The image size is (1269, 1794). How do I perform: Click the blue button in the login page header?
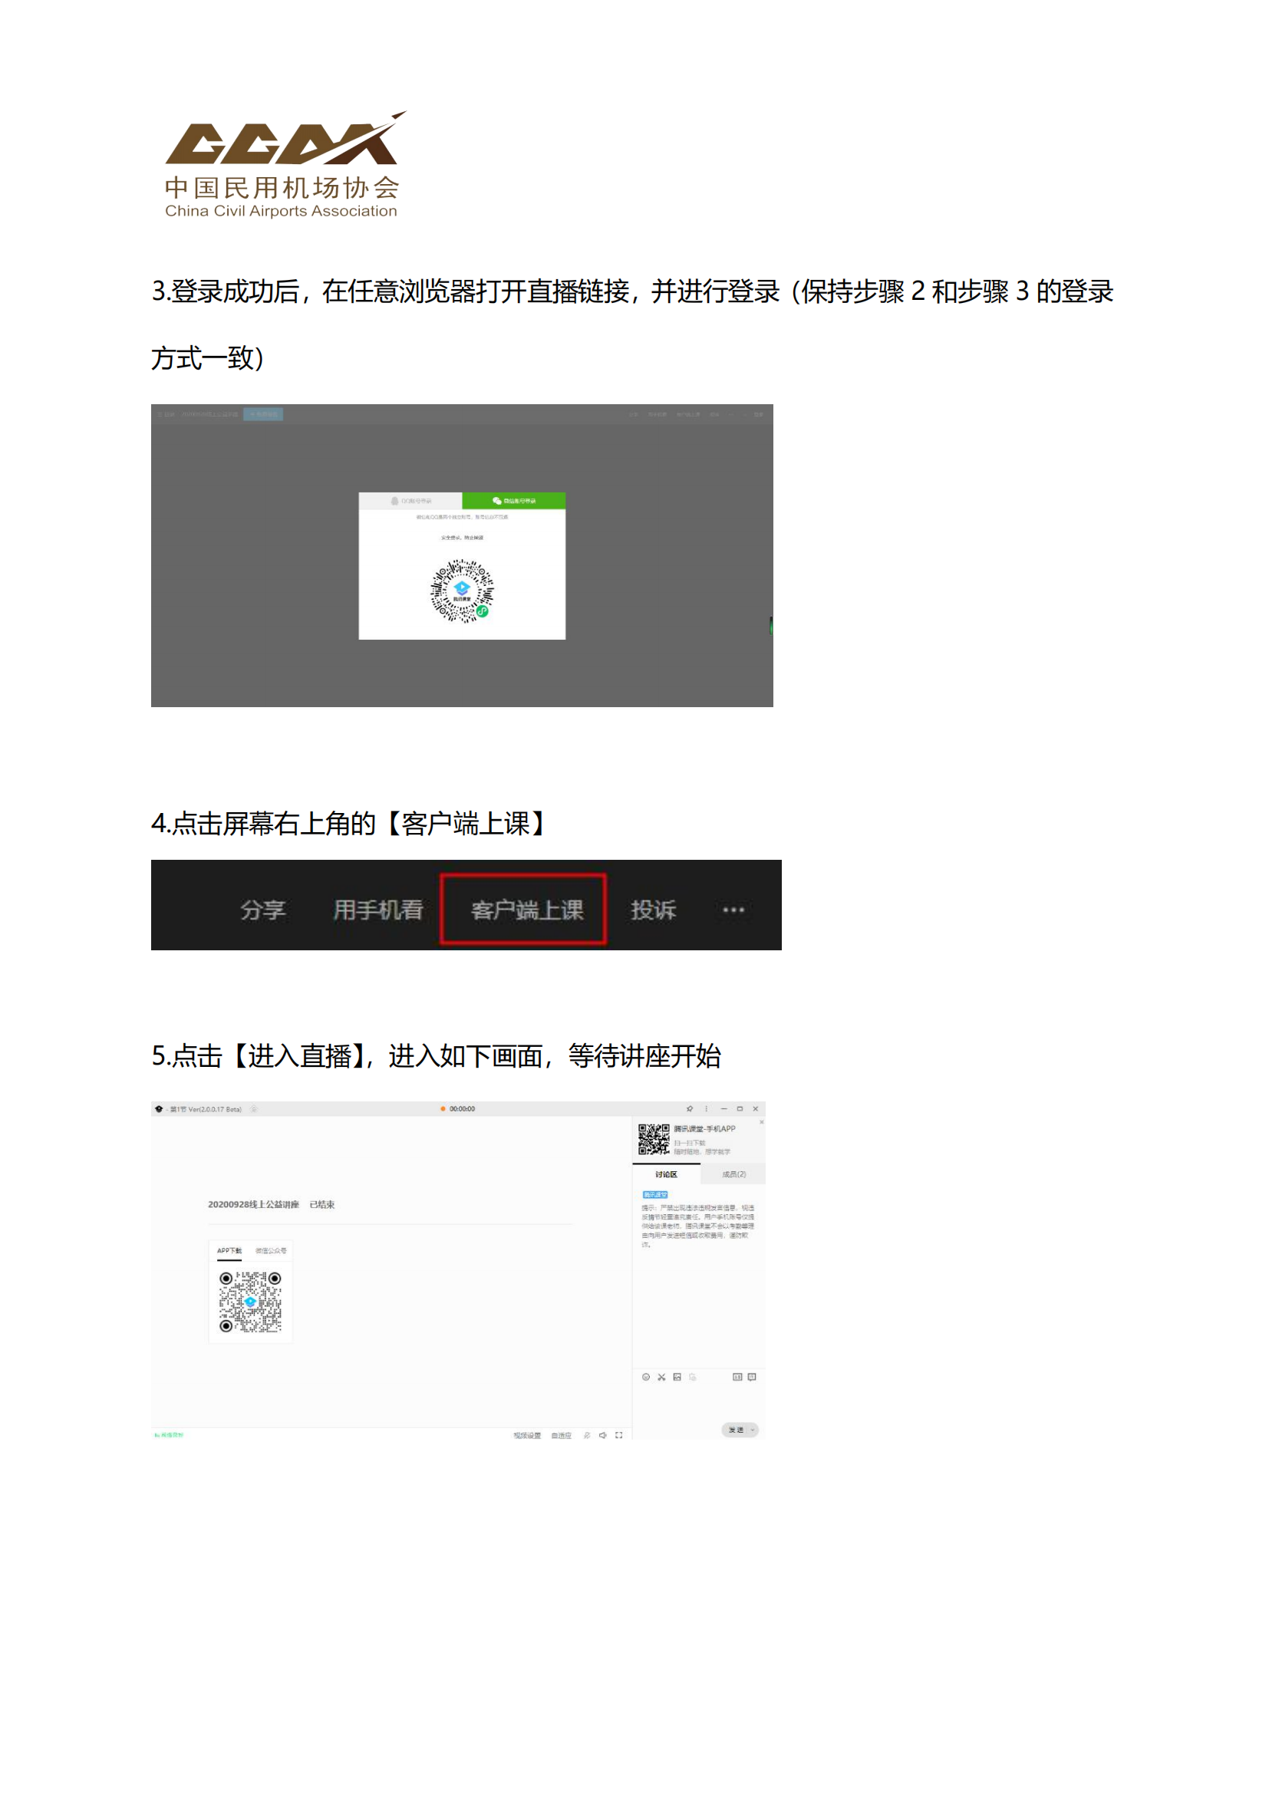[x=263, y=414]
